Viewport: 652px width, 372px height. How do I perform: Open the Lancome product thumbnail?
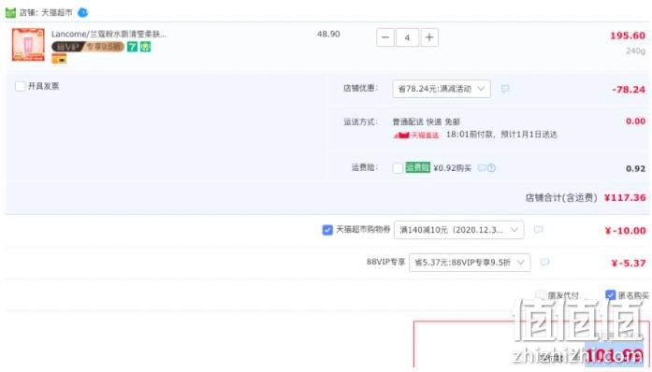(x=28, y=45)
